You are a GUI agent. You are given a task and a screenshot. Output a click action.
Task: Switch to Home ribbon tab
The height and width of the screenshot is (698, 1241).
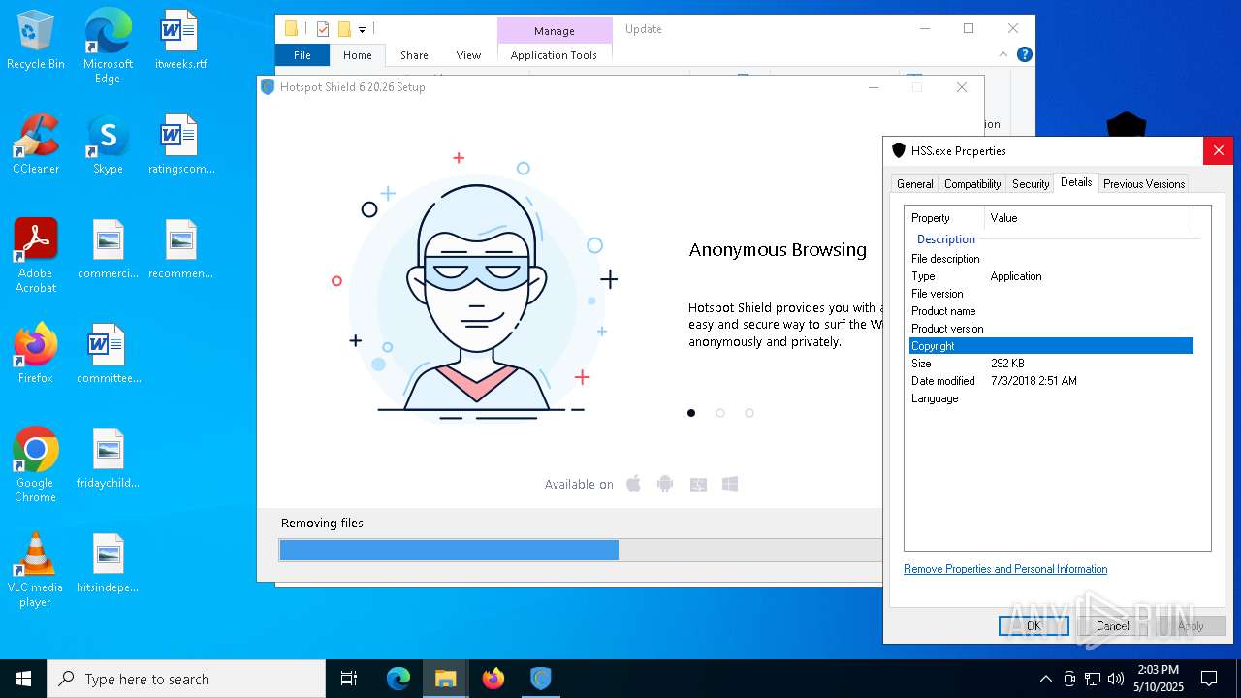tap(357, 55)
